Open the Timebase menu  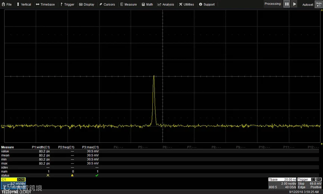pos(45,4)
